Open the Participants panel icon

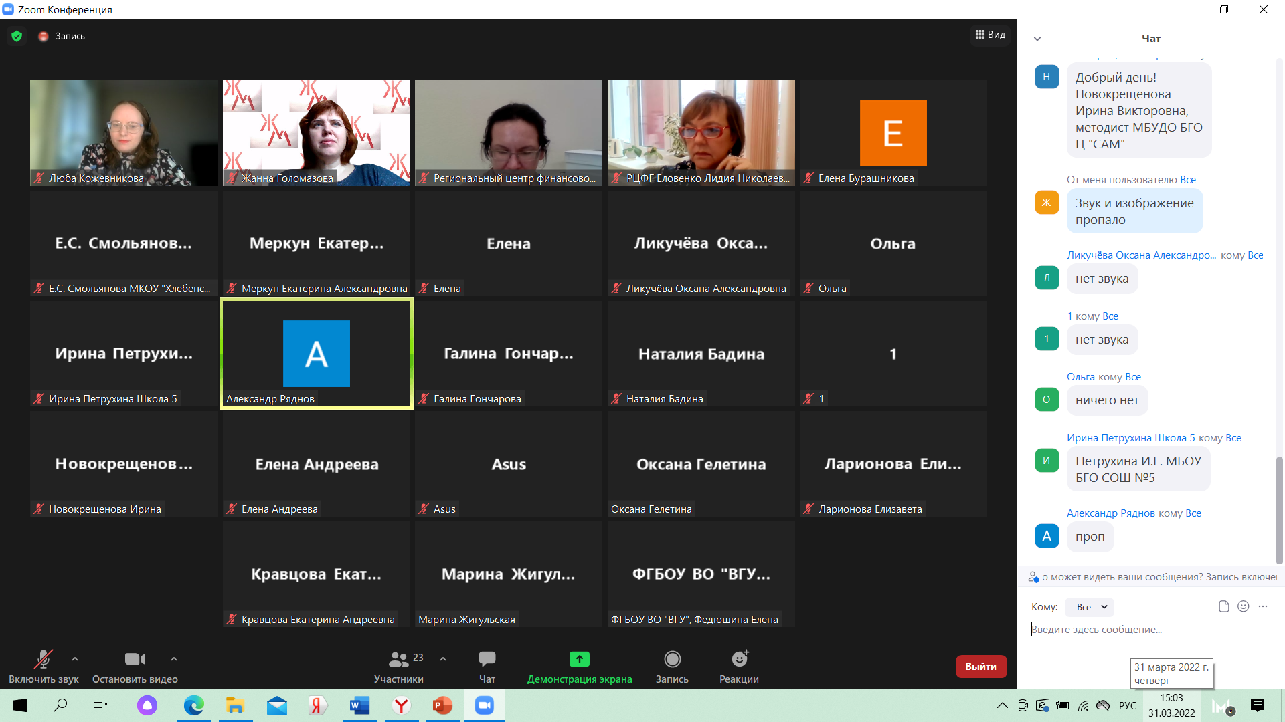[399, 659]
